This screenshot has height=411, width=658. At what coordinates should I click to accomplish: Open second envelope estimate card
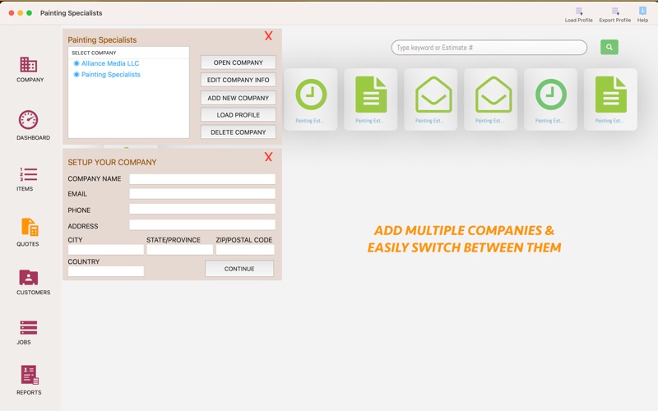tap(490, 99)
